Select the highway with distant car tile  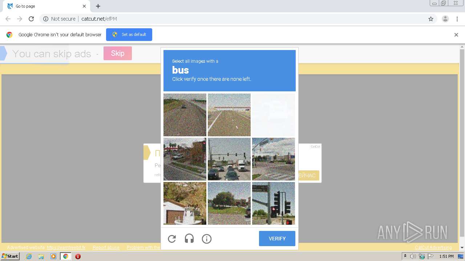[x=185, y=115]
